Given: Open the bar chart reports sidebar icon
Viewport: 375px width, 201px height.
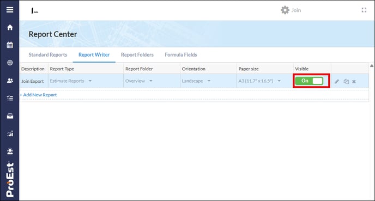Looking at the screenshot, I should (x=10, y=133).
